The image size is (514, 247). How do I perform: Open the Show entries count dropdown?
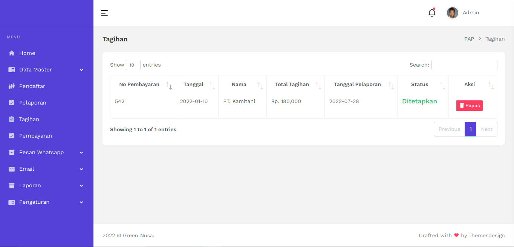pyautogui.click(x=133, y=65)
